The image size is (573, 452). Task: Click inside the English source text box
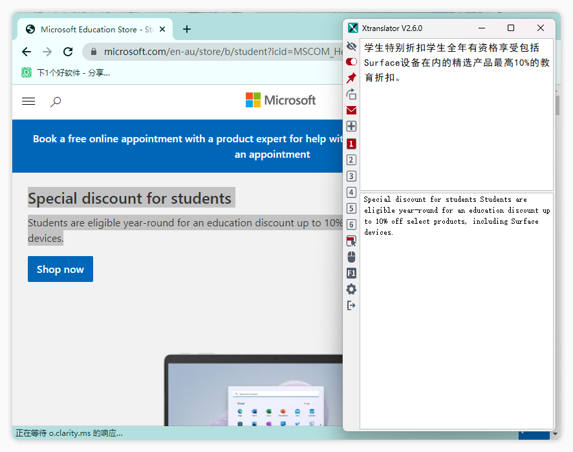(x=457, y=311)
